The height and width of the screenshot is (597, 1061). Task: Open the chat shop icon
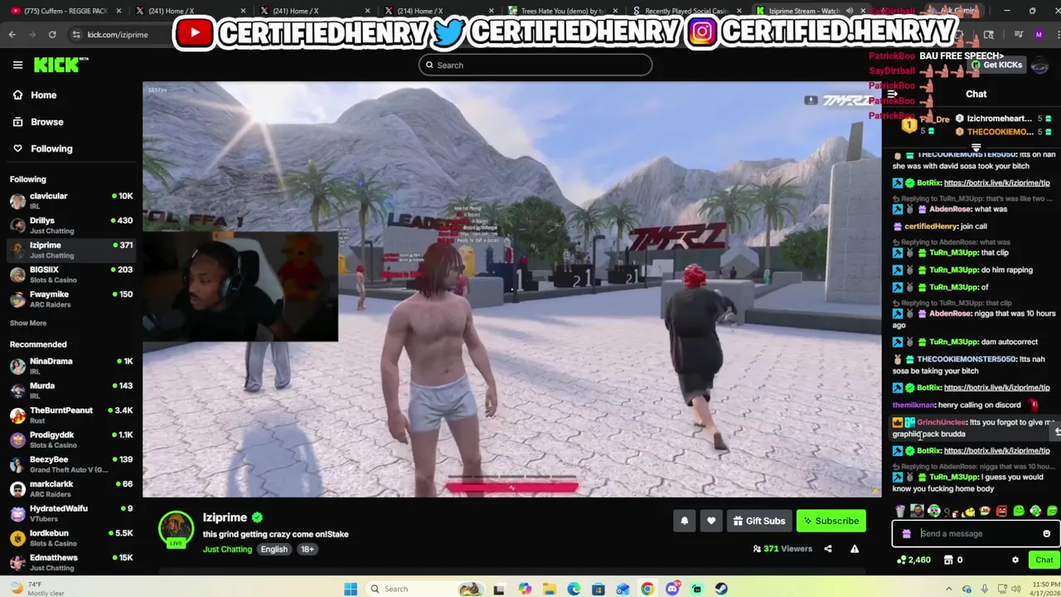[x=948, y=560]
